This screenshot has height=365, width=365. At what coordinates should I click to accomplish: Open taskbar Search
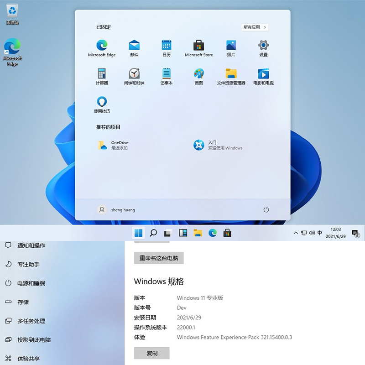[x=153, y=233]
